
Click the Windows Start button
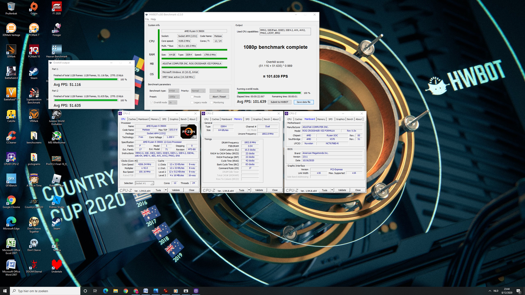coord(5,291)
